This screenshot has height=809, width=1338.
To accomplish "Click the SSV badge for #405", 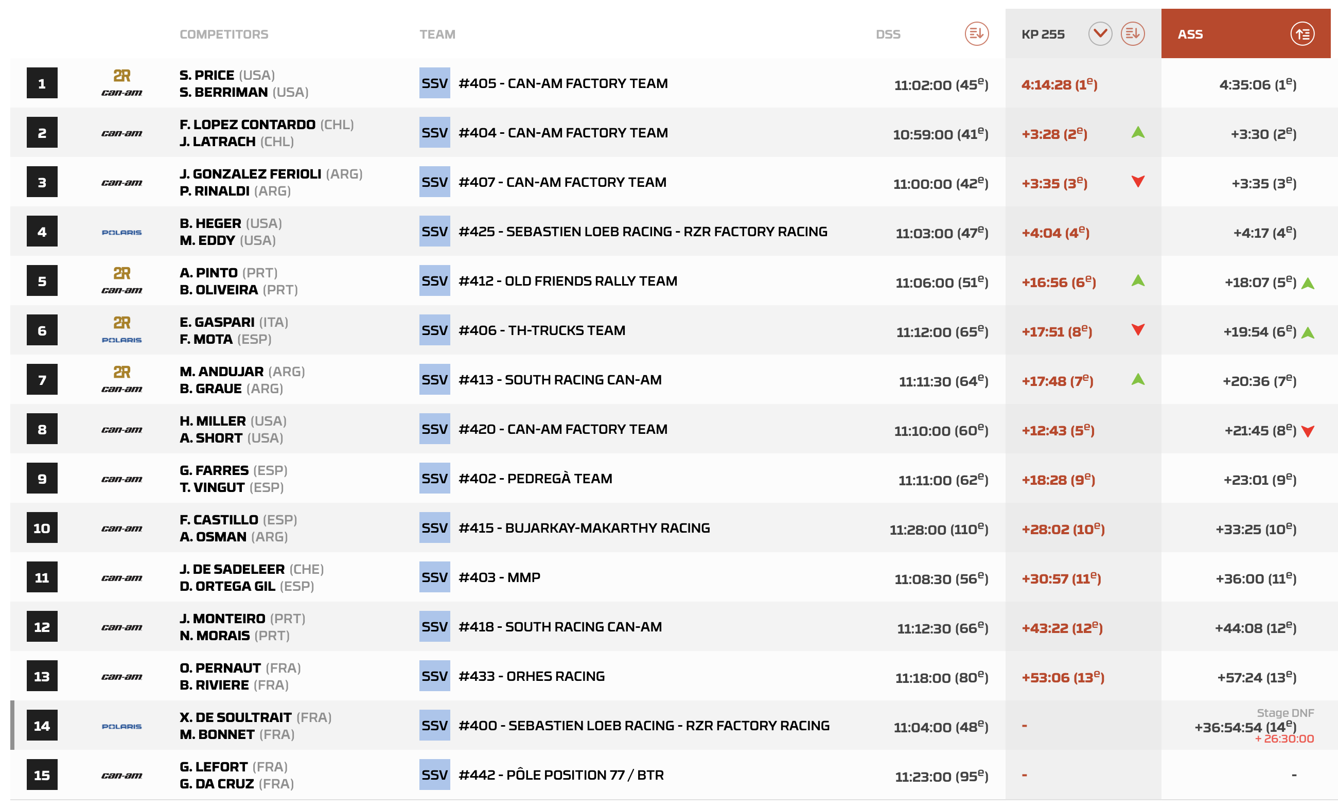I will click(434, 83).
